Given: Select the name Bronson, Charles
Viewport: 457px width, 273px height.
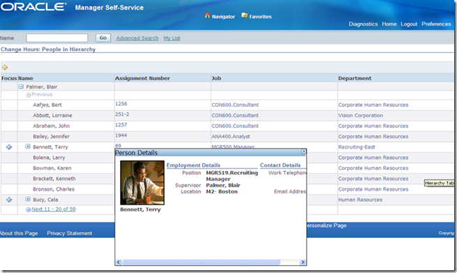Looking at the screenshot, I should pyautogui.click(x=54, y=189).
